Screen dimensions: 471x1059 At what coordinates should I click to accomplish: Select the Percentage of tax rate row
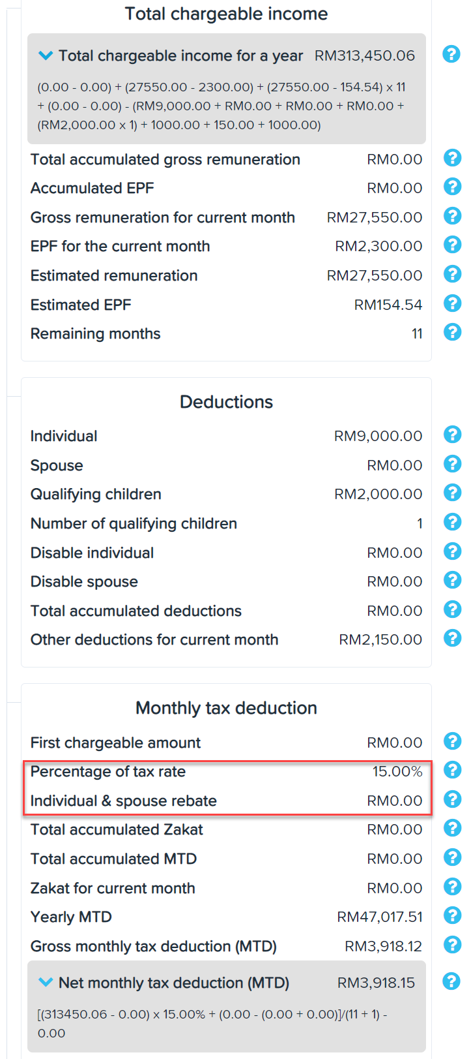click(226, 772)
